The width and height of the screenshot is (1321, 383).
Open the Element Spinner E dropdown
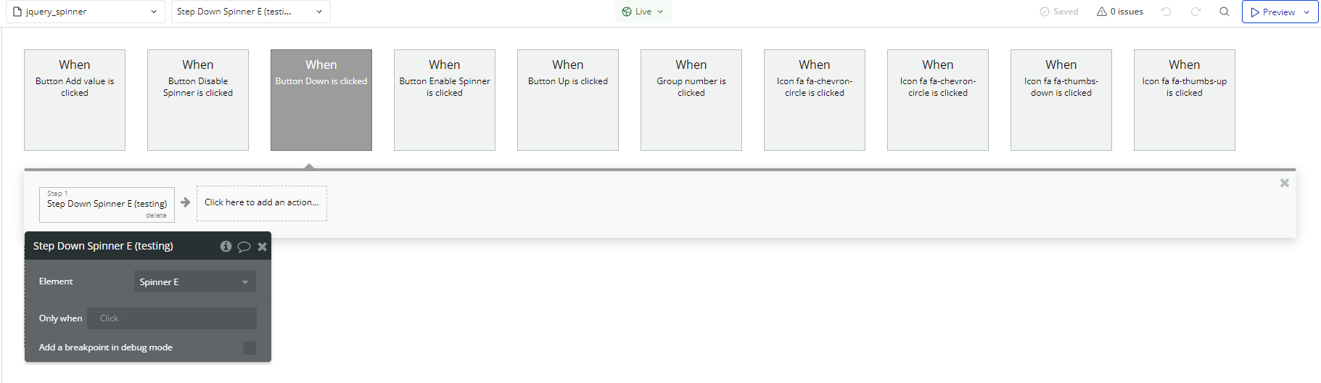pos(195,281)
